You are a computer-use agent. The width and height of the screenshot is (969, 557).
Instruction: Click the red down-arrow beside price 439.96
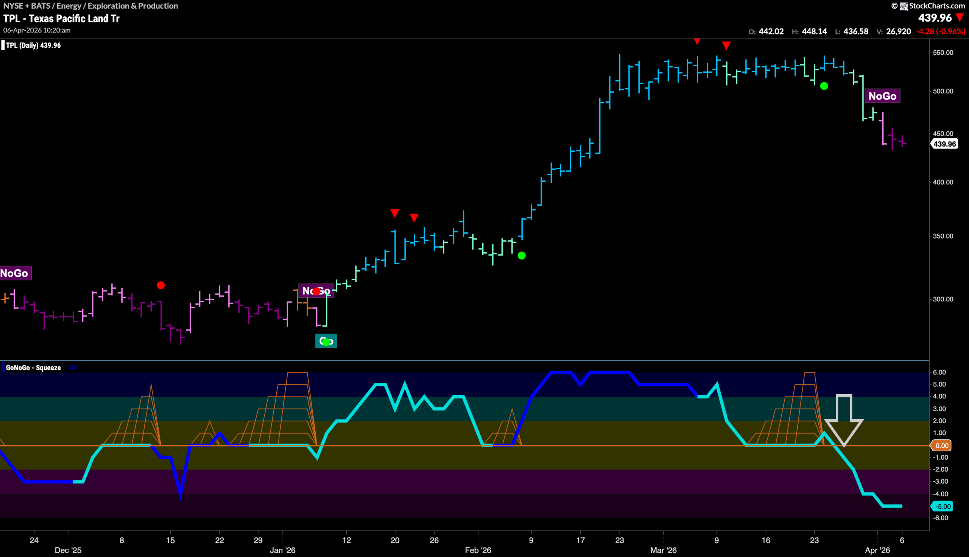pos(960,17)
